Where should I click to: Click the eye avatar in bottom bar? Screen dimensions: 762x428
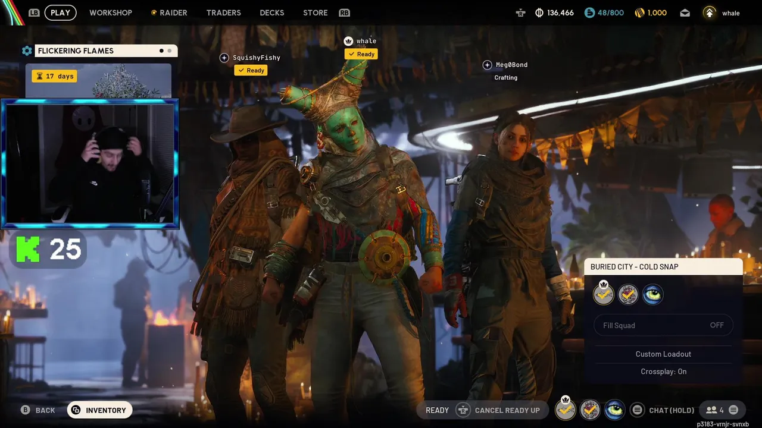(x=614, y=410)
